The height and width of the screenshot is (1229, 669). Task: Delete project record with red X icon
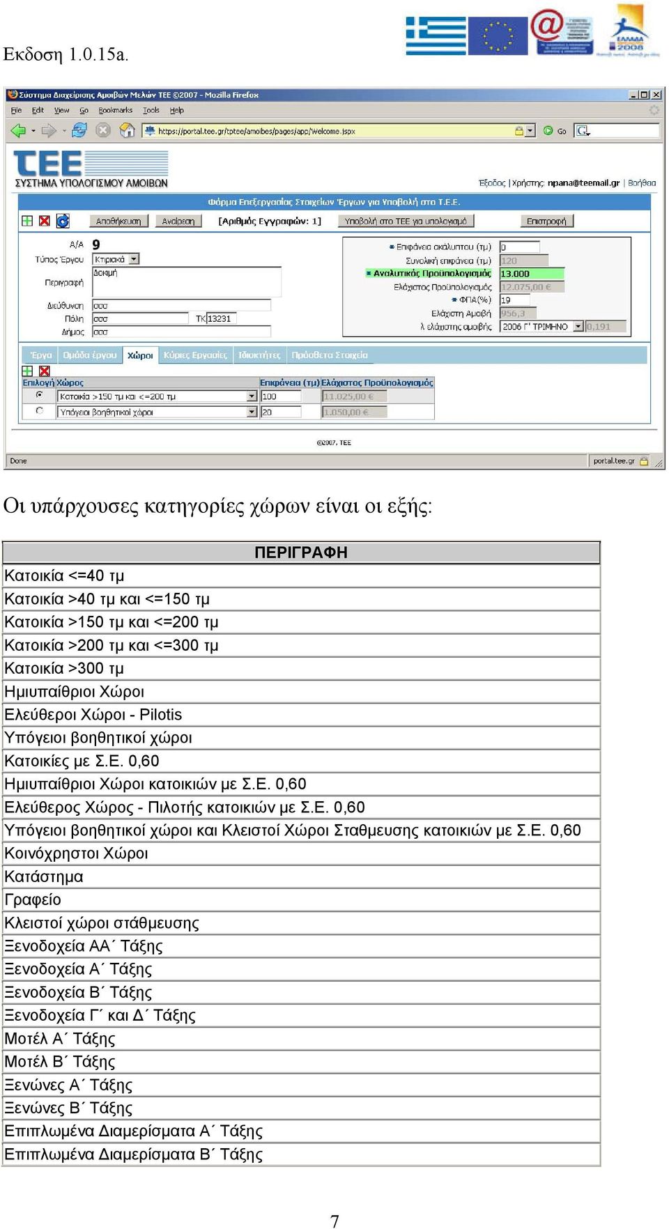click(45, 221)
